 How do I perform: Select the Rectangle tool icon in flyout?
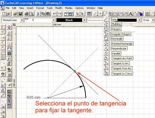point(106,39)
